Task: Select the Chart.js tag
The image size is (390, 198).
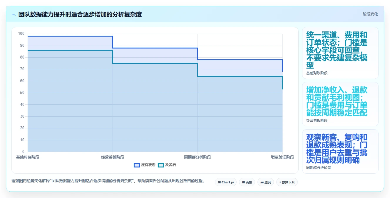Action: coord(226,182)
